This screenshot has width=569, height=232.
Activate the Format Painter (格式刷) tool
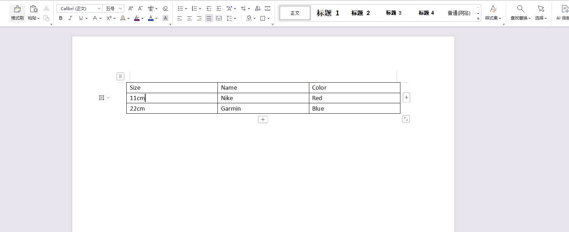[x=17, y=13]
